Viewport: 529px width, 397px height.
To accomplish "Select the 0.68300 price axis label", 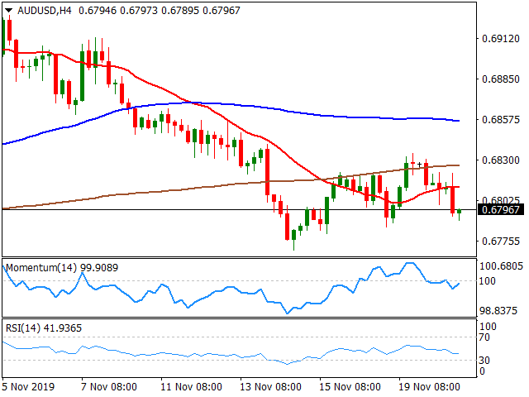I will coord(501,160).
